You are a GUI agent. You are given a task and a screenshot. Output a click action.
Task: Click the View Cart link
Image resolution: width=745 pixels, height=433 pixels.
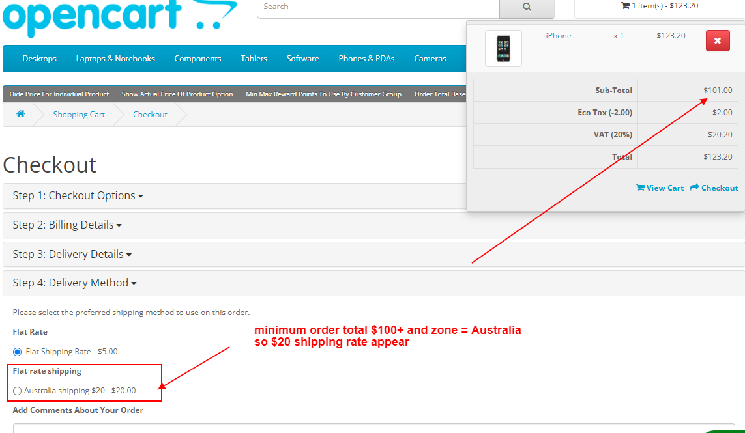pyautogui.click(x=664, y=188)
